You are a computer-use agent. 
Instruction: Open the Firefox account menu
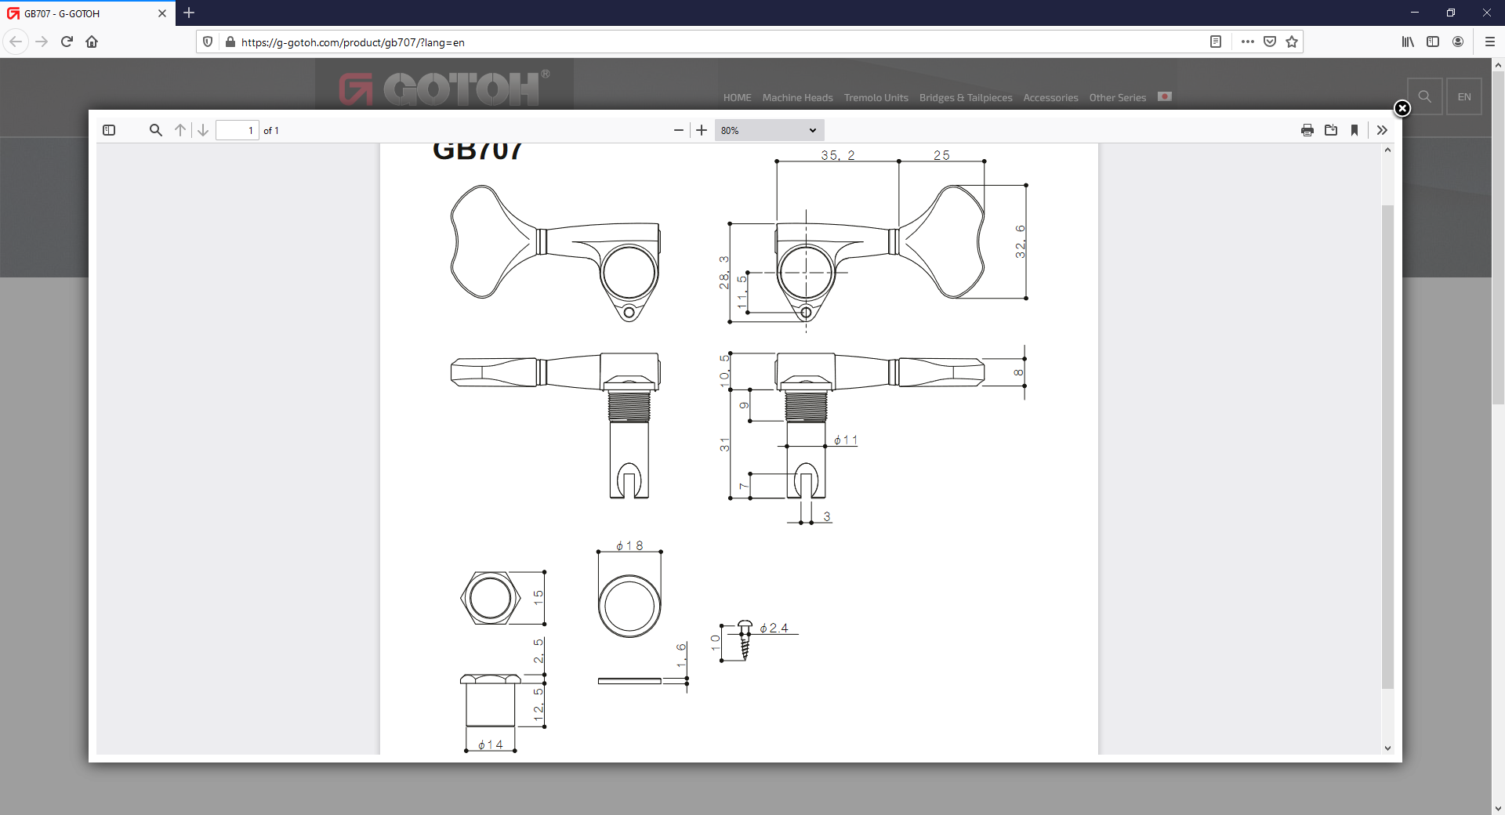pos(1458,42)
